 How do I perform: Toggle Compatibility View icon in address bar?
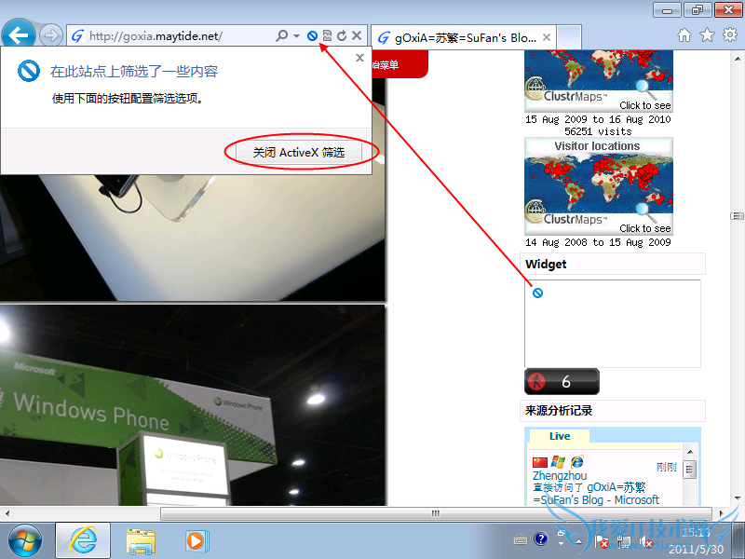328,35
